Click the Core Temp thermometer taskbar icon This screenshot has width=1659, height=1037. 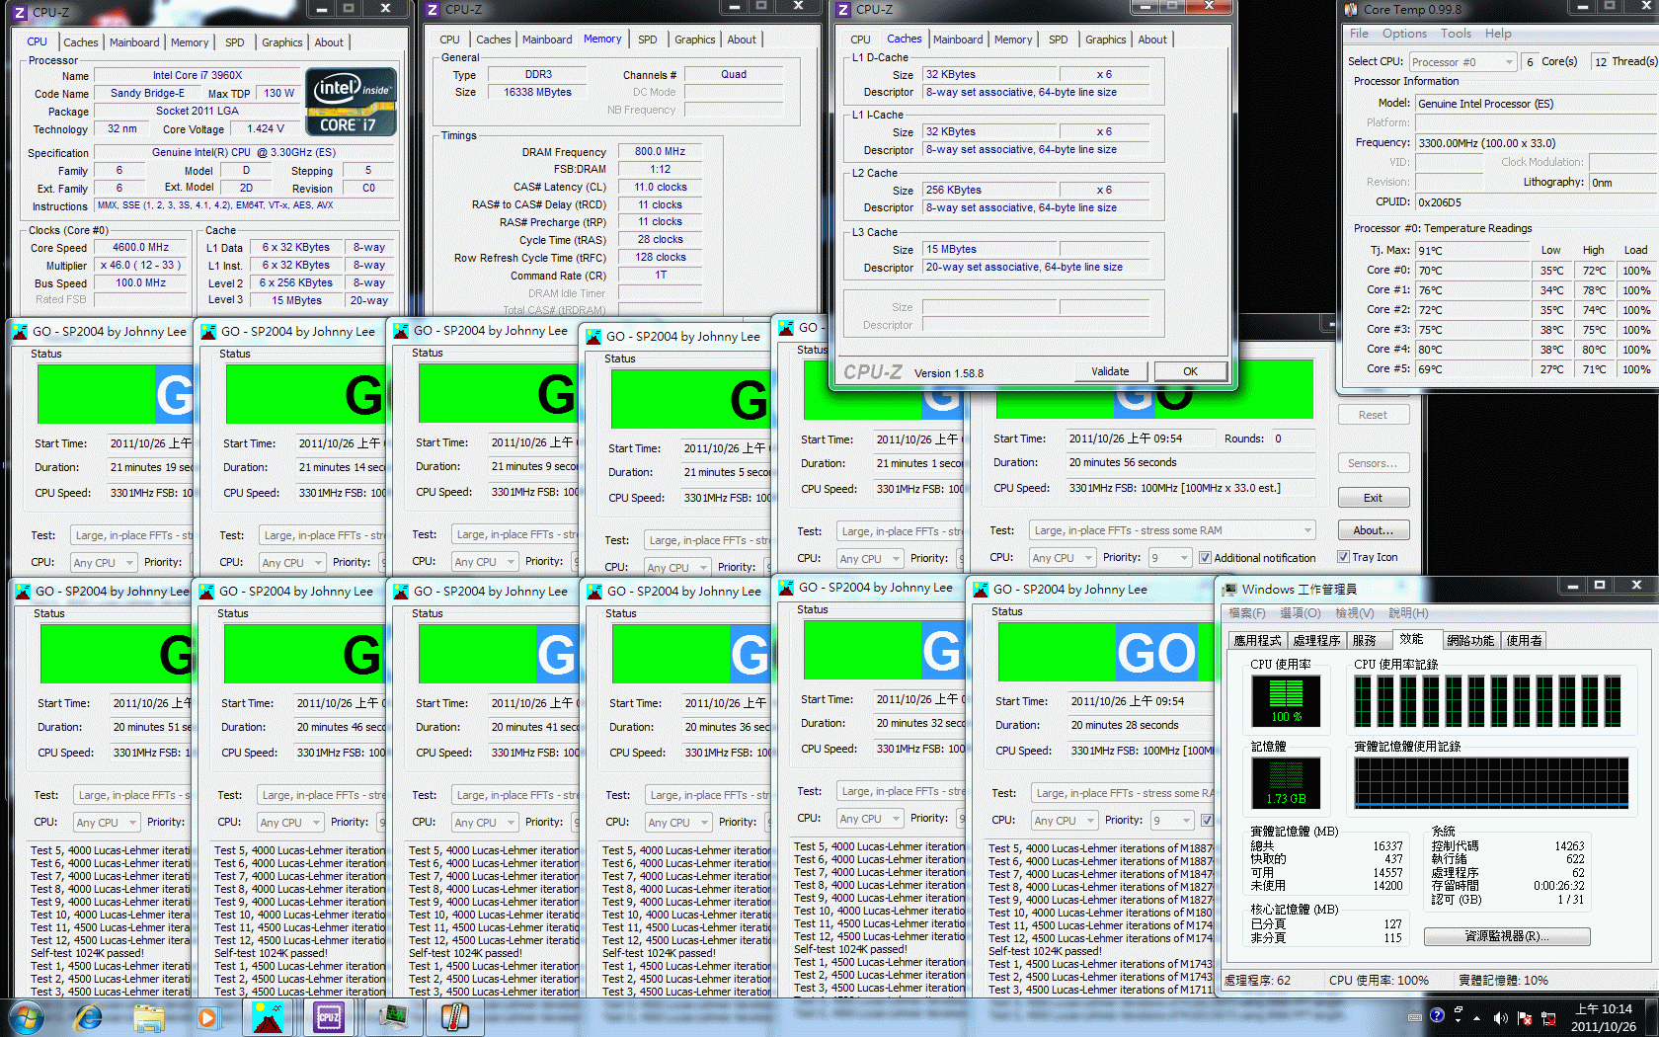pyautogui.click(x=454, y=1016)
